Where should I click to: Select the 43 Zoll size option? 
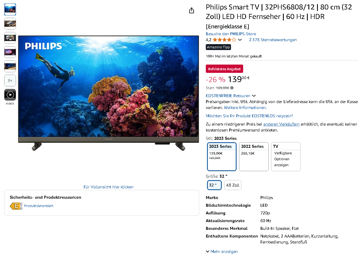click(x=233, y=185)
